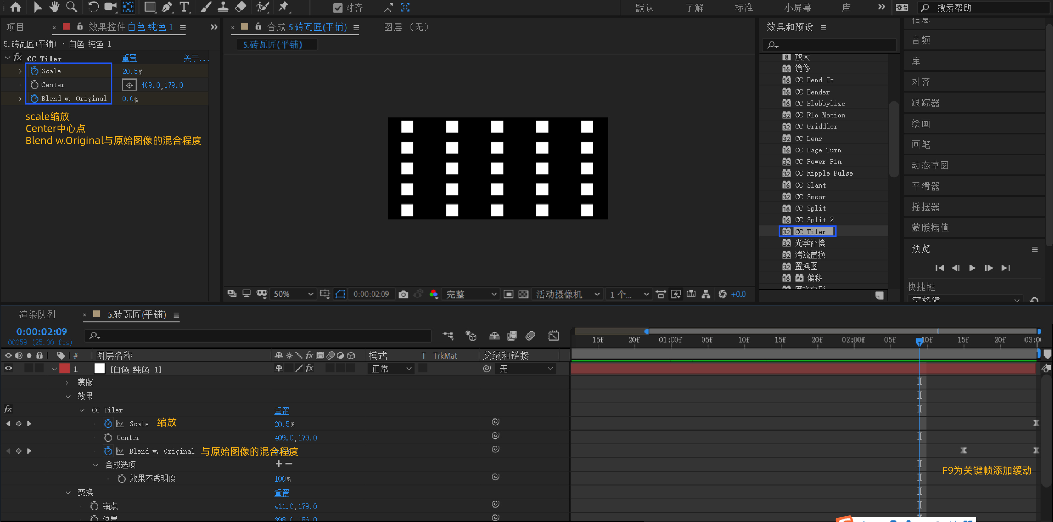Take a snapshot with camera icon

pyautogui.click(x=403, y=294)
